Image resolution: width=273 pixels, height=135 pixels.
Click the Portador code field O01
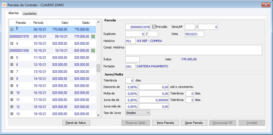pyautogui.click(x=131, y=66)
